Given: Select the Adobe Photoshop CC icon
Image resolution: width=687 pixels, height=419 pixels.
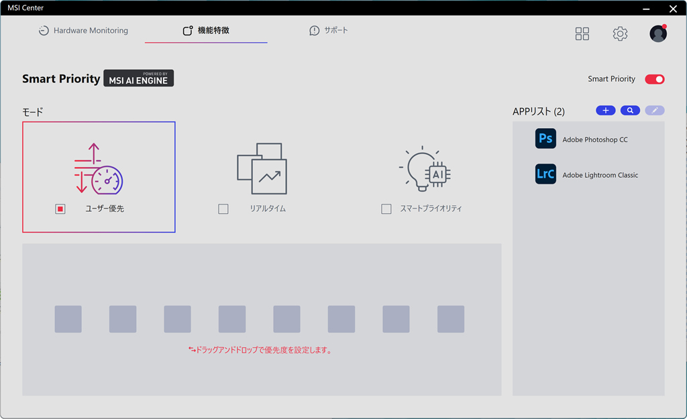Looking at the screenshot, I should [x=545, y=138].
